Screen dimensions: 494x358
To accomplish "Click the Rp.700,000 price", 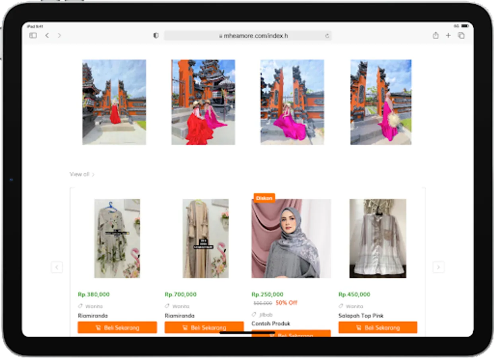I will coord(181,295).
